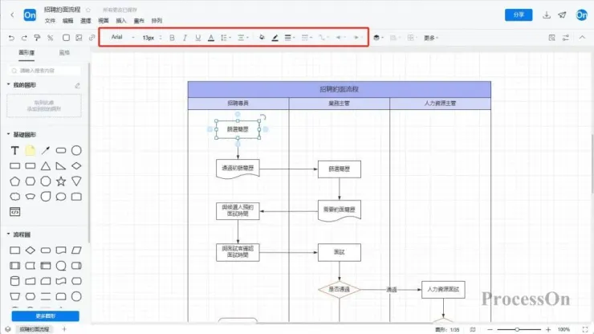Select the 是否通過 decision diamond
This screenshot has height=334, width=594.
pyautogui.click(x=340, y=289)
